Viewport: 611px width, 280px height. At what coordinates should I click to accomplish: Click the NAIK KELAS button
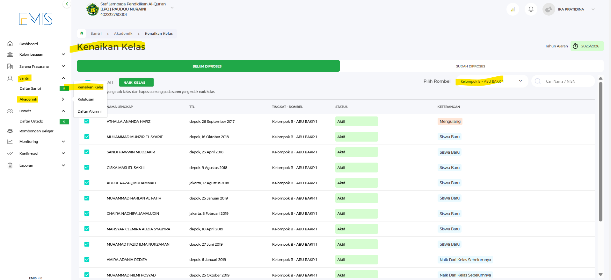tap(136, 82)
